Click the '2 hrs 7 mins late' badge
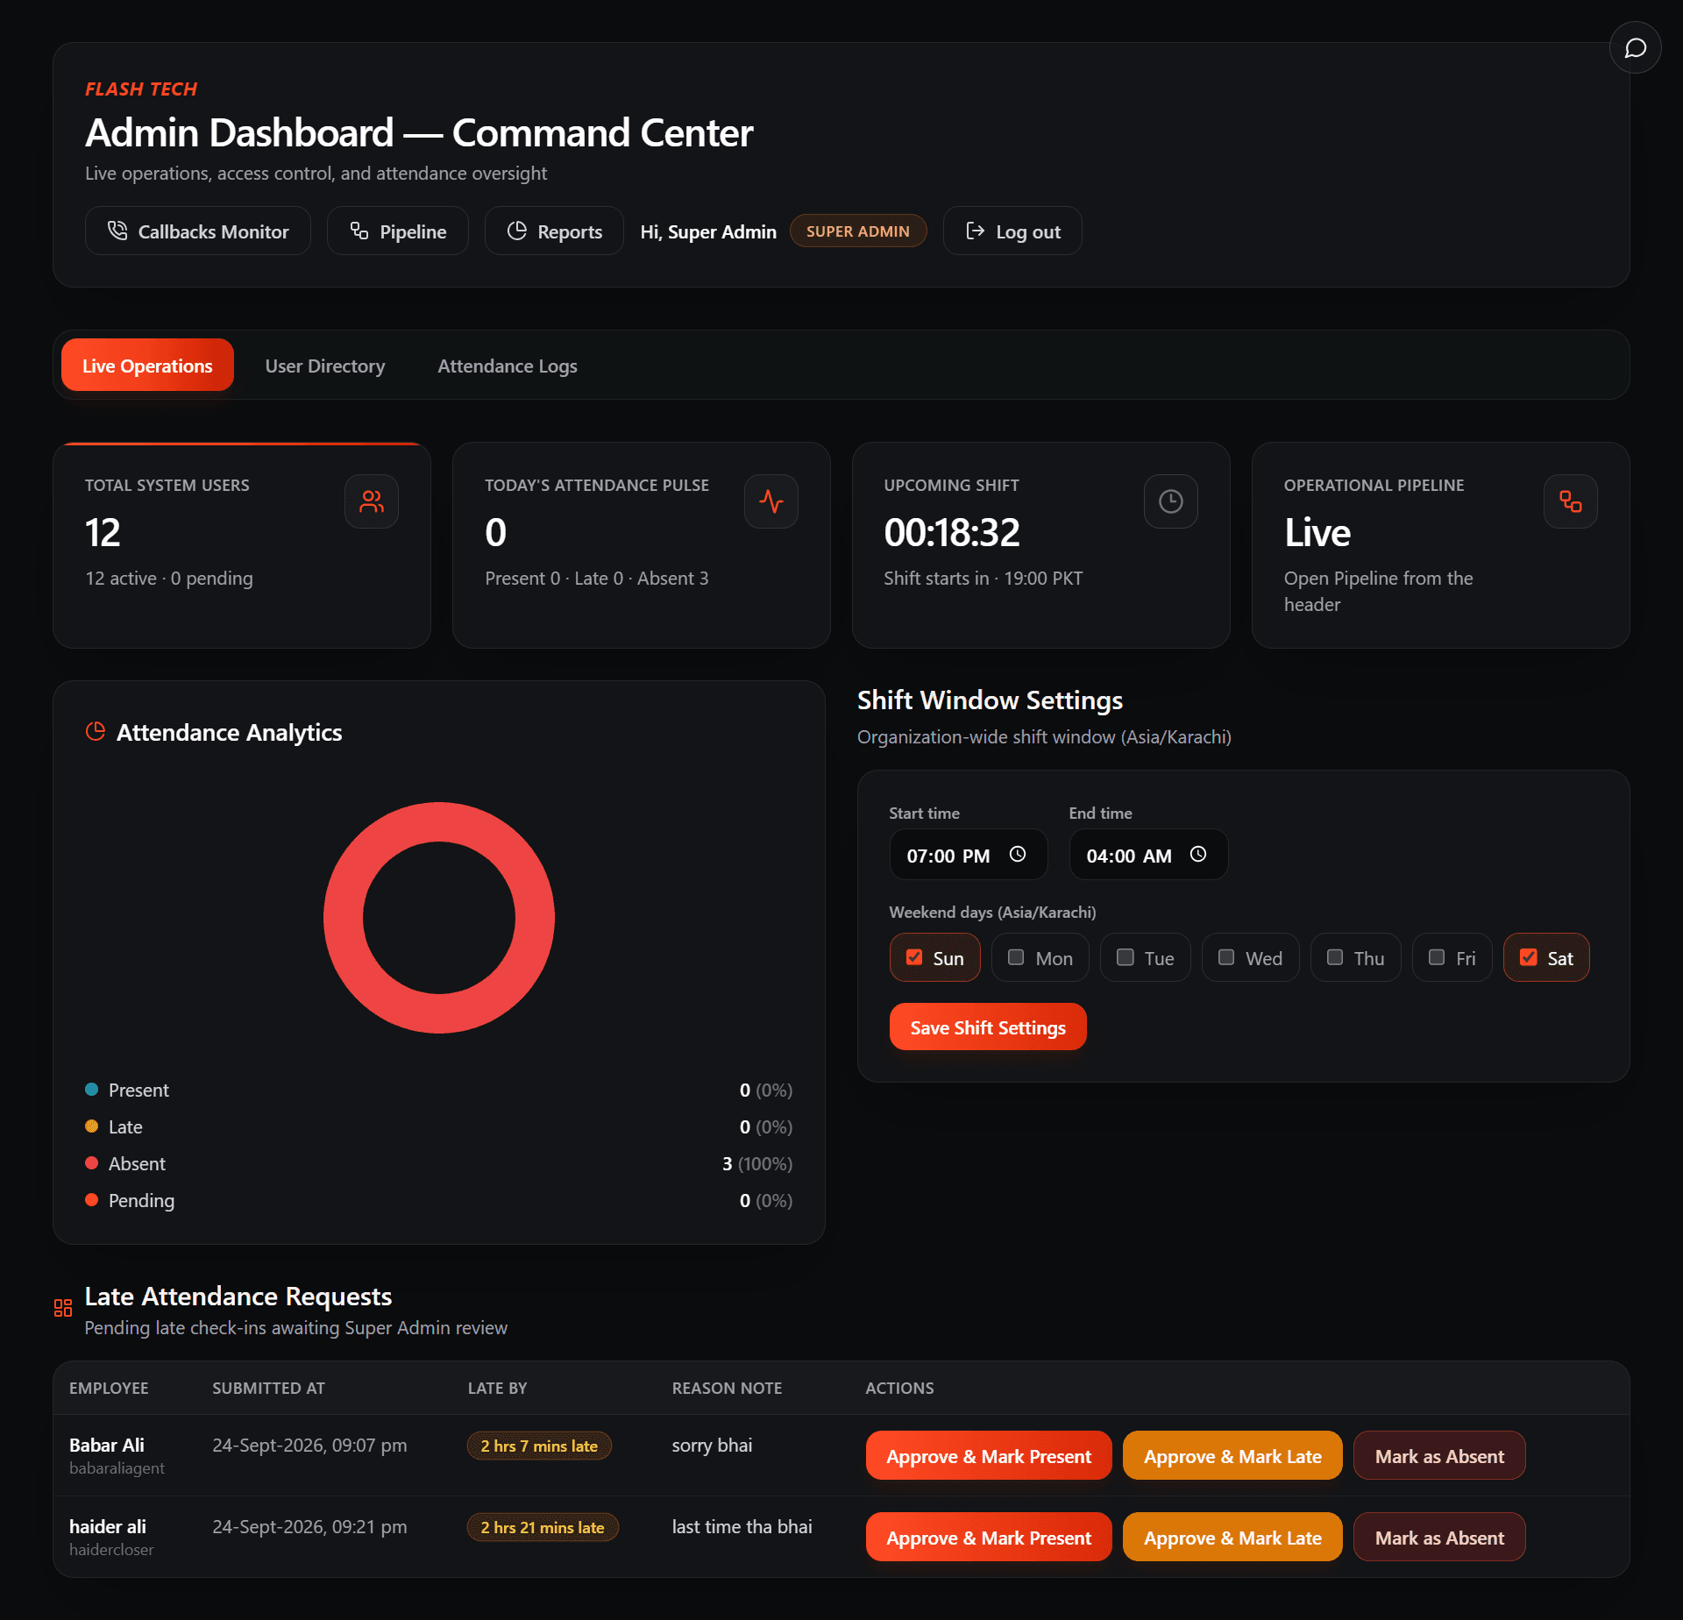 [x=539, y=1446]
